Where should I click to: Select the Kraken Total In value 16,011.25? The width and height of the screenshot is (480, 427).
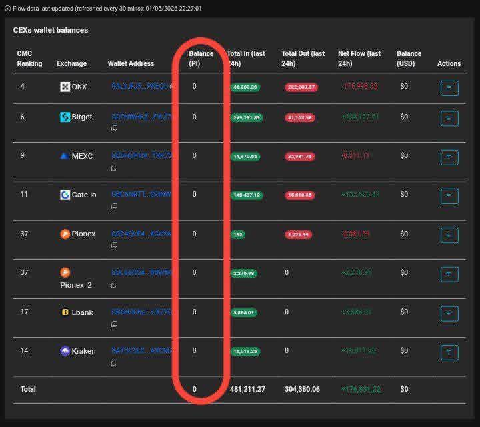[x=245, y=352]
